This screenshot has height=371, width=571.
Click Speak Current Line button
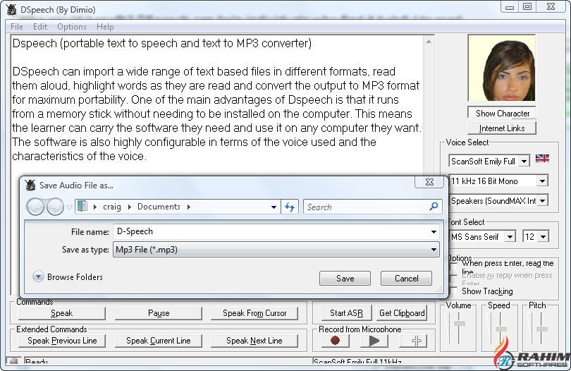point(159,341)
